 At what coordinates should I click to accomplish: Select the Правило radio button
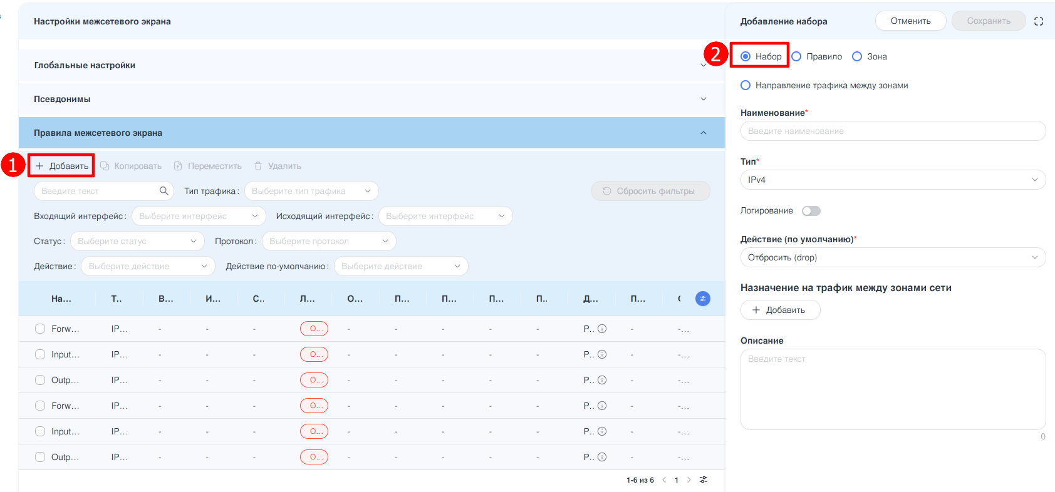point(797,56)
